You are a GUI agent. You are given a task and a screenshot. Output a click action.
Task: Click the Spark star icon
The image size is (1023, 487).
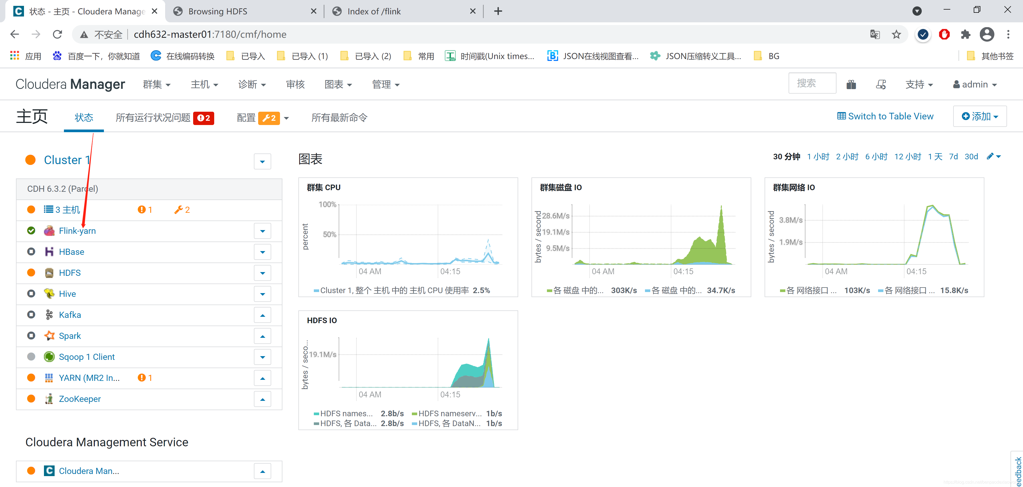pos(49,336)
